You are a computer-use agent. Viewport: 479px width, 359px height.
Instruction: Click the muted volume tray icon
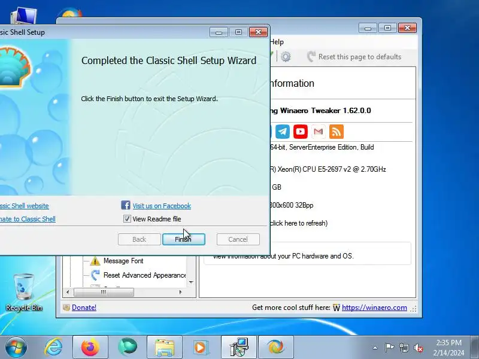pyautogui.click(x=419, y=348)
